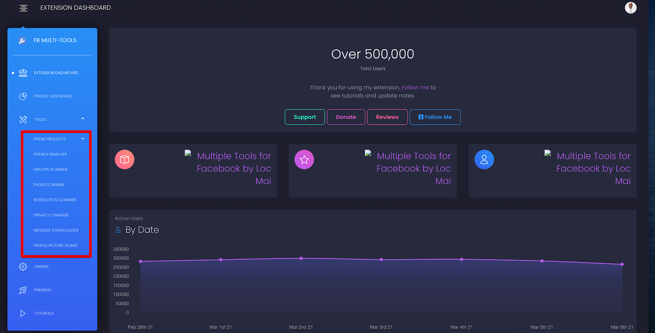This screenshot has width=655, height=333.
Task: Click the wrench icon beside FB Multi-Tools
Action: pyautogui.click(x=22, y=40)
